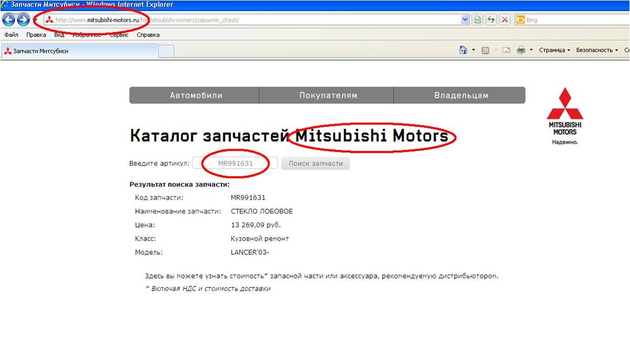
Task: Go forward with the browser Forward arrow
Action: pyautogui.click(x=23, y=20)
